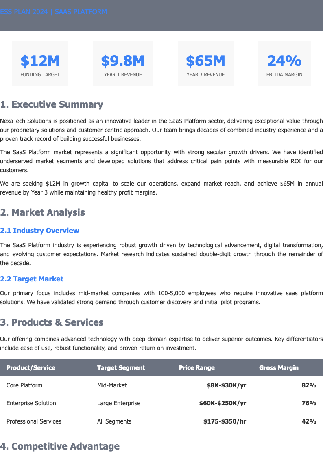Viewport: 323px width, 456px height.
Task: Click the $9.8M Year 1 Revenue card
Action: 123,64
